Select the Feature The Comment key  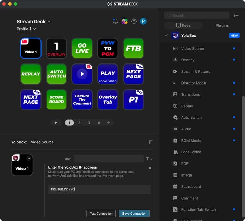pos(82,99)
